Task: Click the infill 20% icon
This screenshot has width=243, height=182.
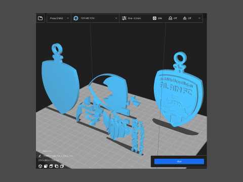Action: (x=154, y=18)
